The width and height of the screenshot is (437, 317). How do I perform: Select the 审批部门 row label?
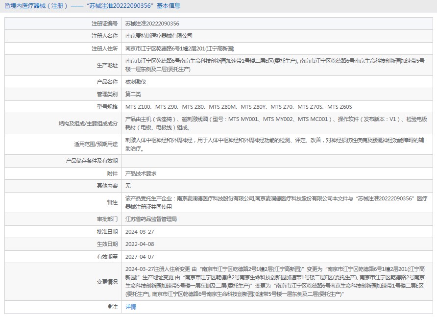(107, 219)
